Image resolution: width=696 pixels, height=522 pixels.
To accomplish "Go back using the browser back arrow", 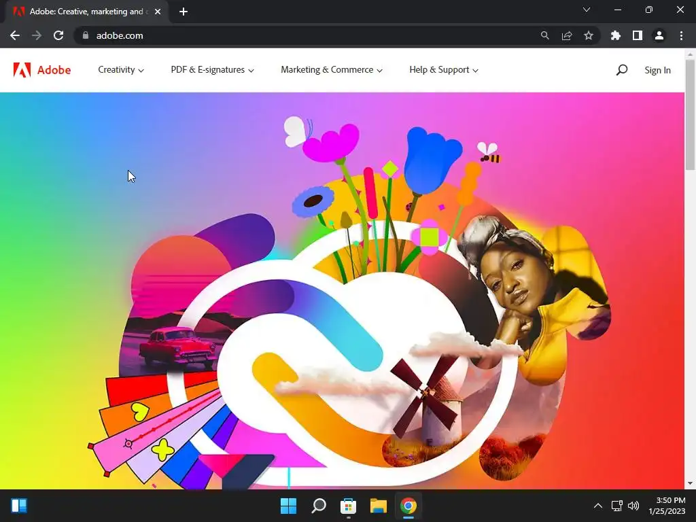I will (x=15, y=35).
